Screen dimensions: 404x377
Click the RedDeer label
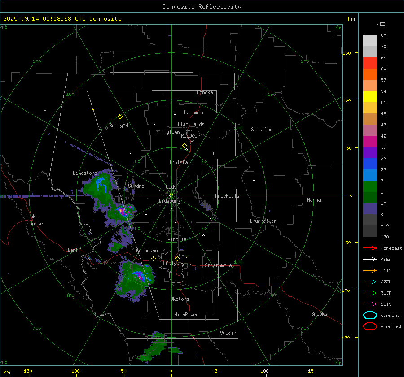pyautogui.click(x=190, y=136)
